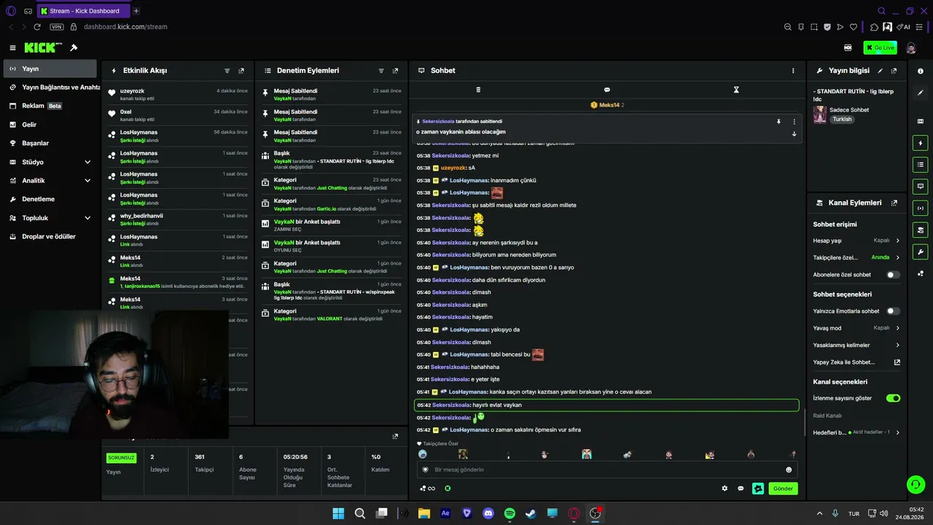Viewport: 933px width, 525px height.
Task: Open Yasaklanmış kelimeler settings
Action: 856,345
